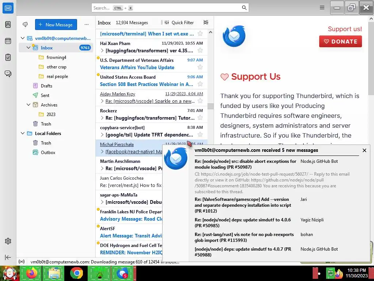374x281 pixels.
Task: Open File Explorer from taskbar
Action: click(x=54, y=273)
